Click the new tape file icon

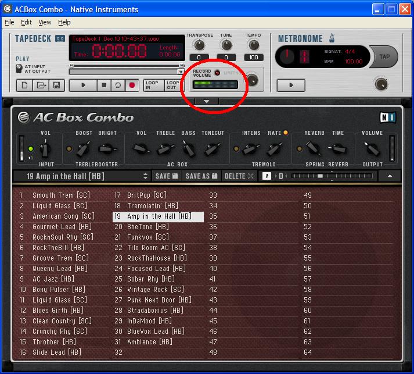[24, 86]
